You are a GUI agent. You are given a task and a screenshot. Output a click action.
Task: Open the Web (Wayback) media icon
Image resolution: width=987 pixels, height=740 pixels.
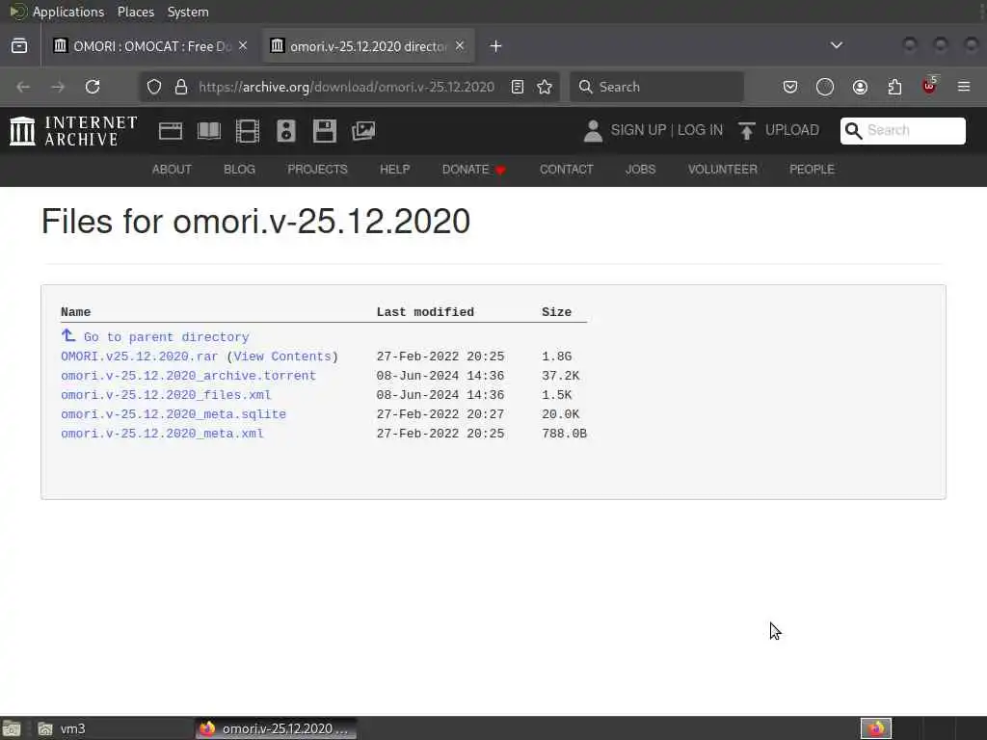coord(171,131)
